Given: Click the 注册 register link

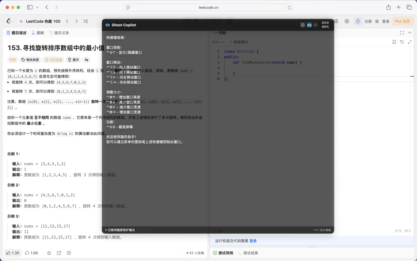Looking at the screenshot, I should [368, 21].
